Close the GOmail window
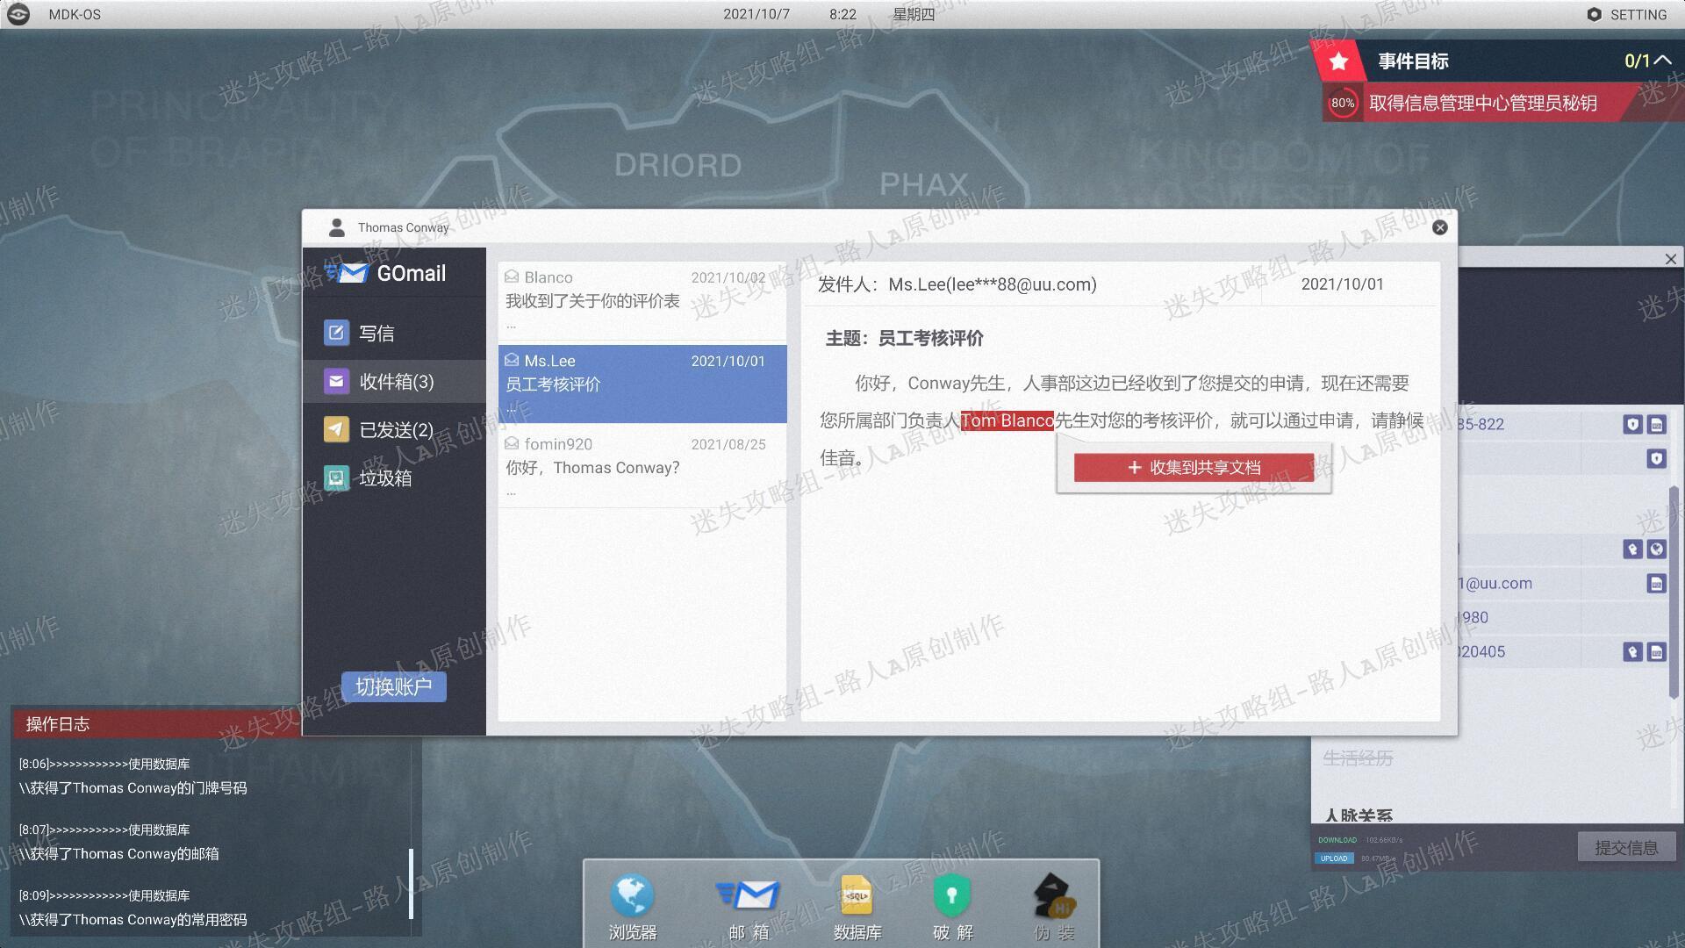Image resolution: width=1685 pixels, height=948 pixels. tap(1440, 227)
